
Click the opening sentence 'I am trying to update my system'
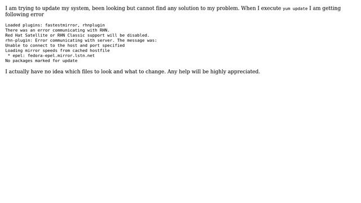tap(47, 8)
